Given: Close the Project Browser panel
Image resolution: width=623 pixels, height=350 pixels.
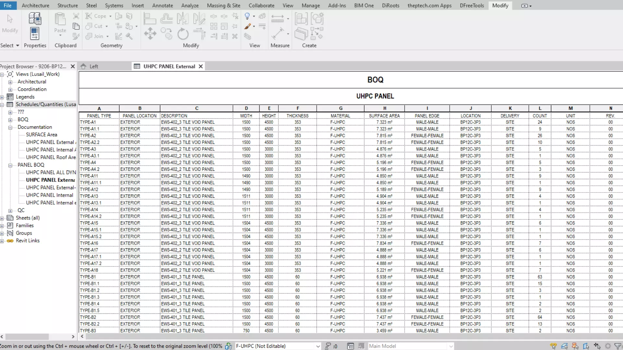Looking at the screenshot, I should click(x=73, y=66).
